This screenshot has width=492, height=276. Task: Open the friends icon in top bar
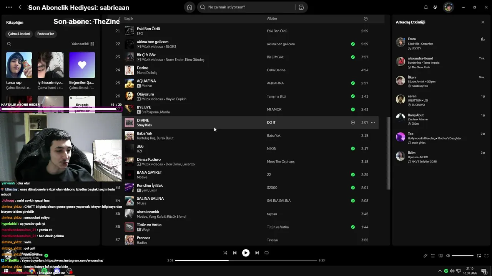[435, 7]
